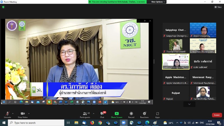The height and width of the screenshot is (126, 224).
Task: Click the green Share Screen icon
Action: [x=116, y=114]
